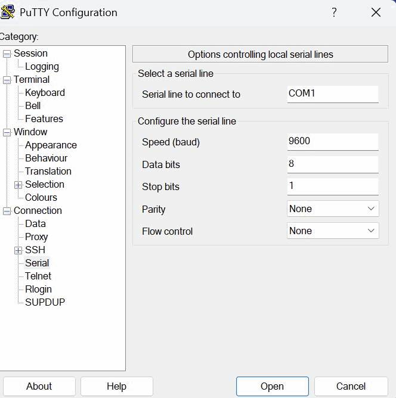This screenshot has height=398, width=396.
Task: Open the Data category under Connection
Action: coord(35,224)
